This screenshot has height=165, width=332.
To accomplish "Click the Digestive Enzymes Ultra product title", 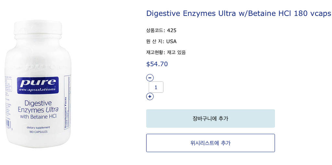I will [x=238, y=13].
